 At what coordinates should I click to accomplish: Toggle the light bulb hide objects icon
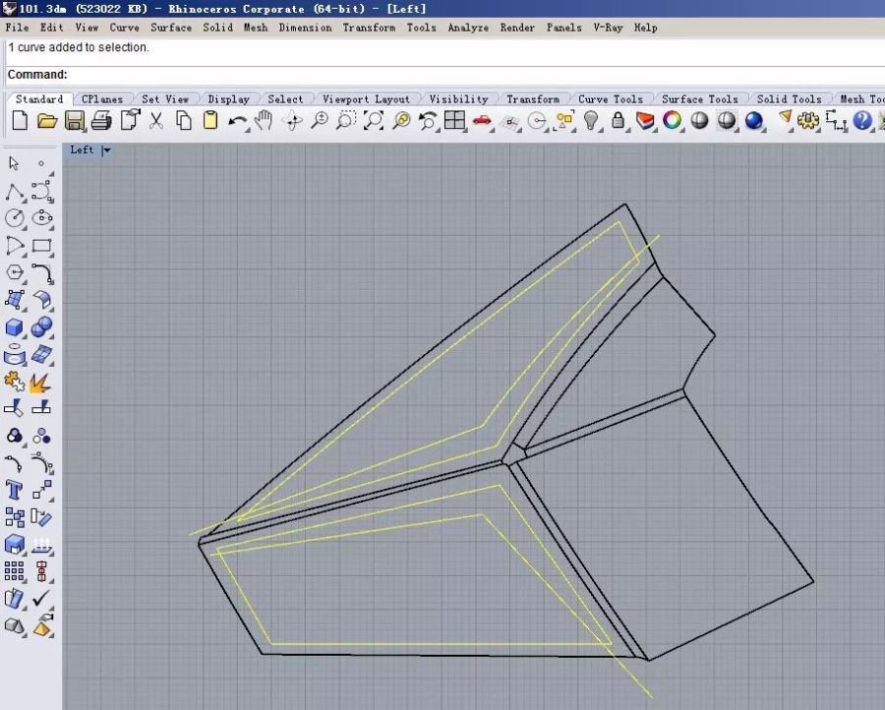tap(591, 121)
